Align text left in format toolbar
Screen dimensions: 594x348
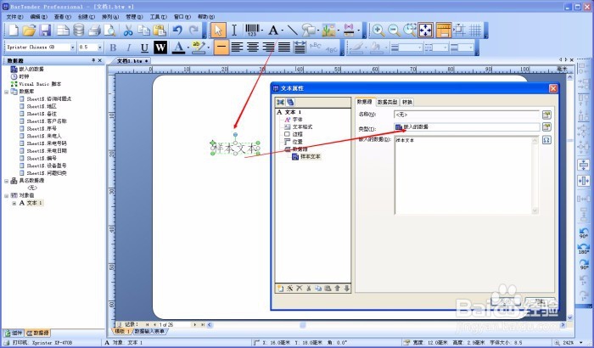pyautogui.click(x=237, y=48)
